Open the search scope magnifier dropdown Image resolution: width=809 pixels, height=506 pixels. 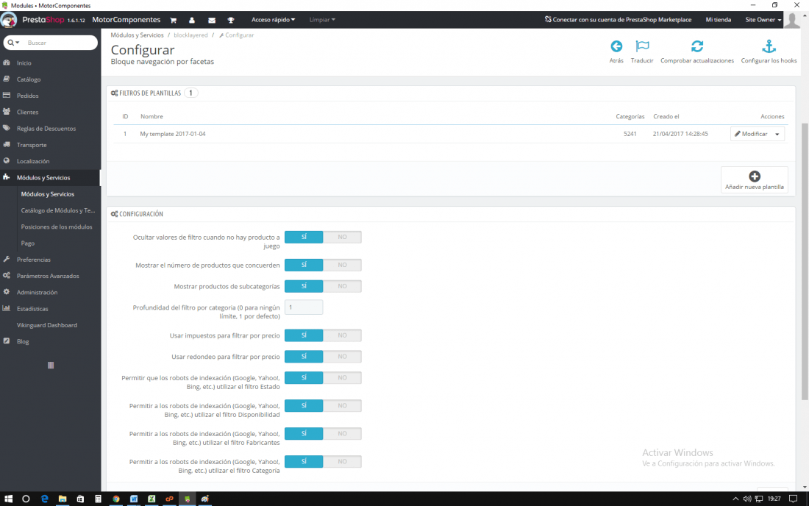point(13,43)
